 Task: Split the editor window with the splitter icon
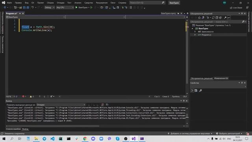[187, 17]
